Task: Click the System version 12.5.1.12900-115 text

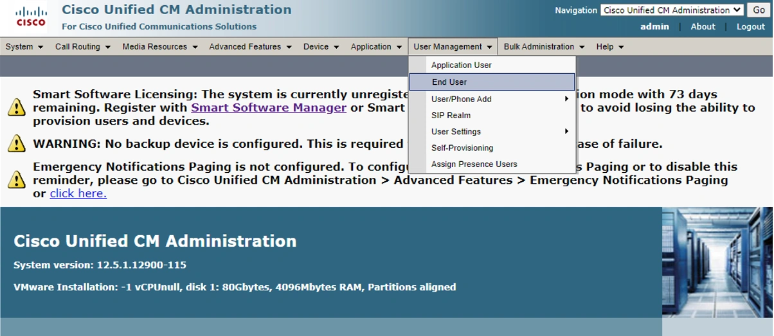Action: coord(100,265)
